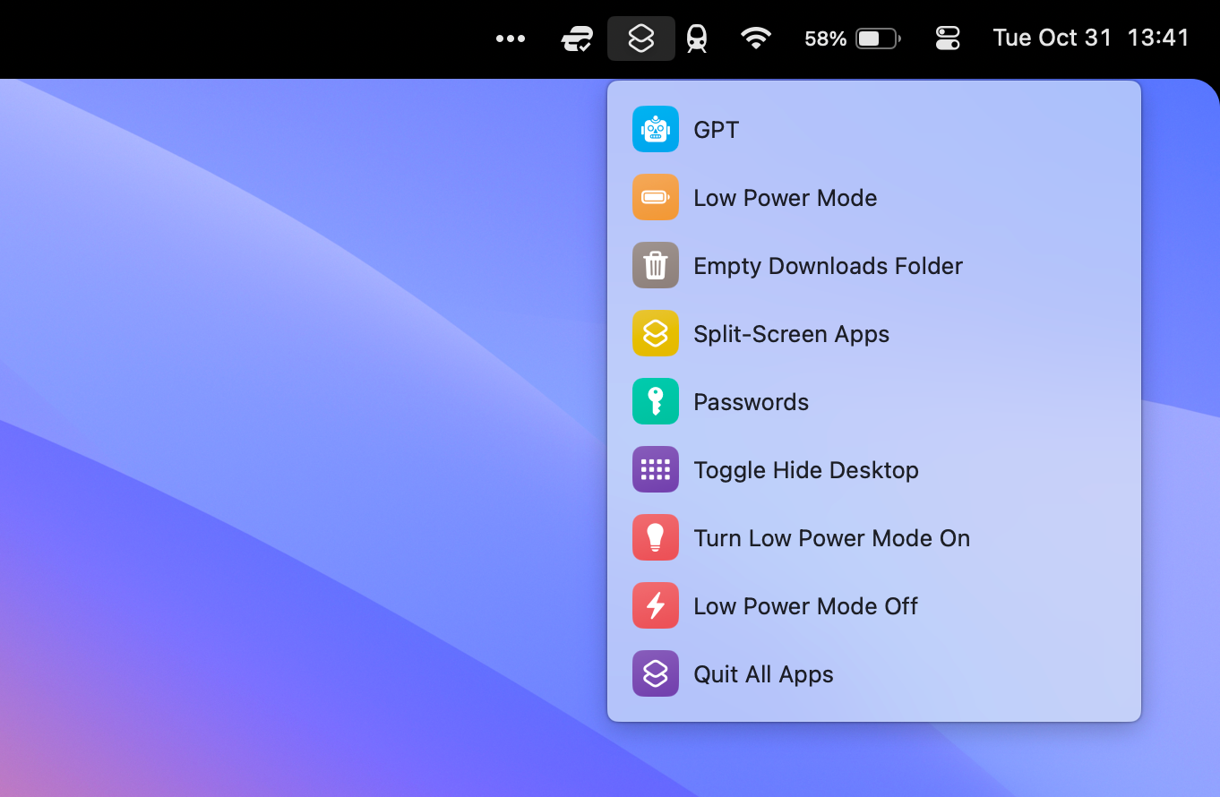Select the trash icon beside Empty Downloads Folder
Screen dimensions: 1220x797
click(x=655, y=265)
